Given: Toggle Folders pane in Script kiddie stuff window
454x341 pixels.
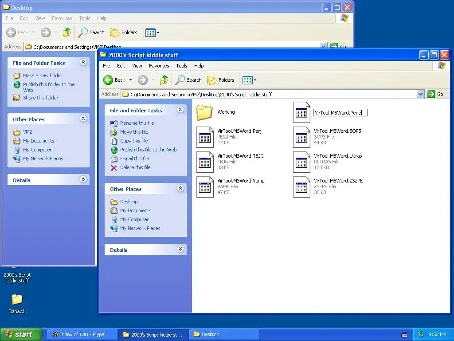Looking at the screenshot, I should [221, 80].
